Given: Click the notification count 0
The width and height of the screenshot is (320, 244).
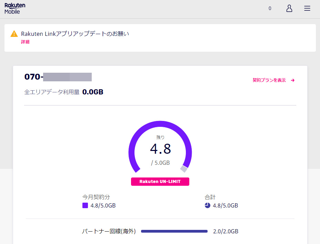Looking at the screenshot, I should 270,8.
